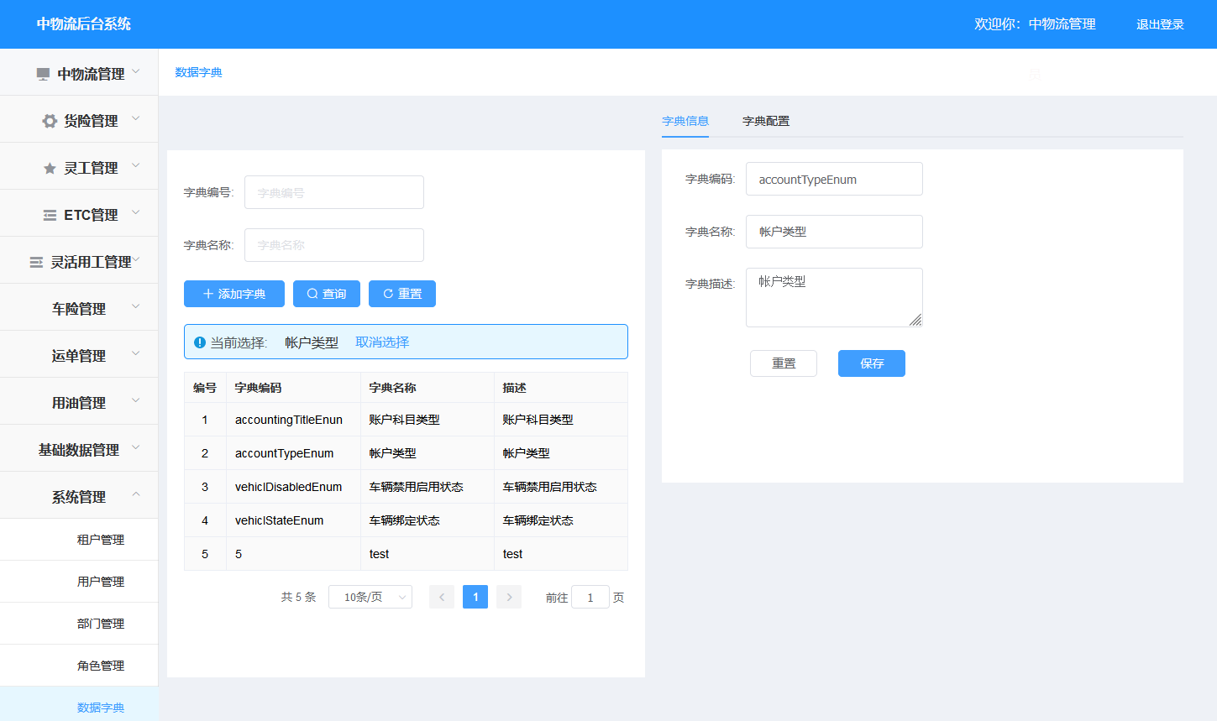
Task: Select row accountingTitleEnun
Action: [x=406, y=420]
